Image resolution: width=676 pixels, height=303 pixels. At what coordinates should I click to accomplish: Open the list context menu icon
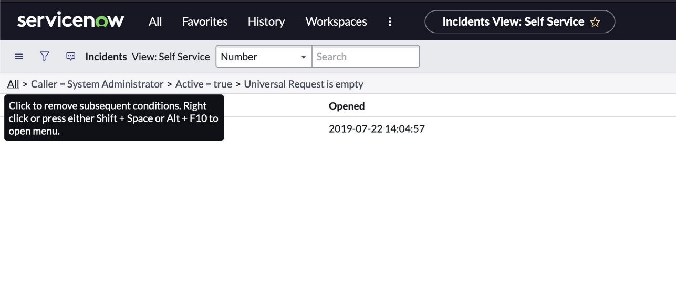[19, 57]
